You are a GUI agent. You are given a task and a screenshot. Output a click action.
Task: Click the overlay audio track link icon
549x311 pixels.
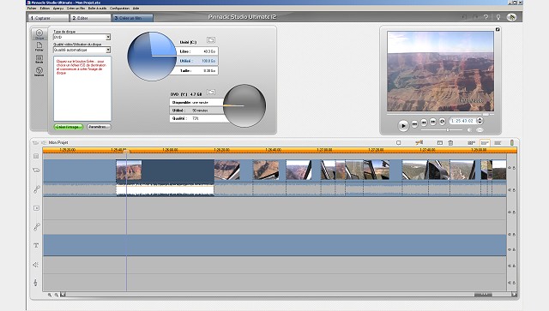click(36, 226)
